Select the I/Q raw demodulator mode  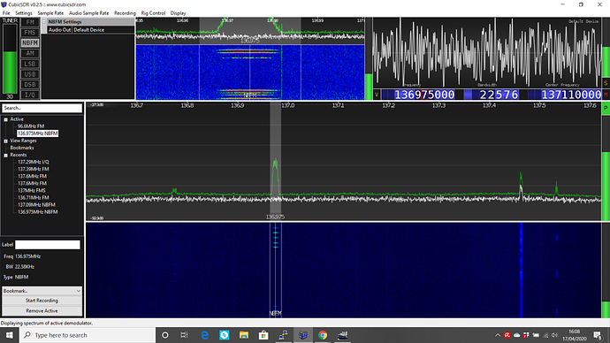pos(30,95)
